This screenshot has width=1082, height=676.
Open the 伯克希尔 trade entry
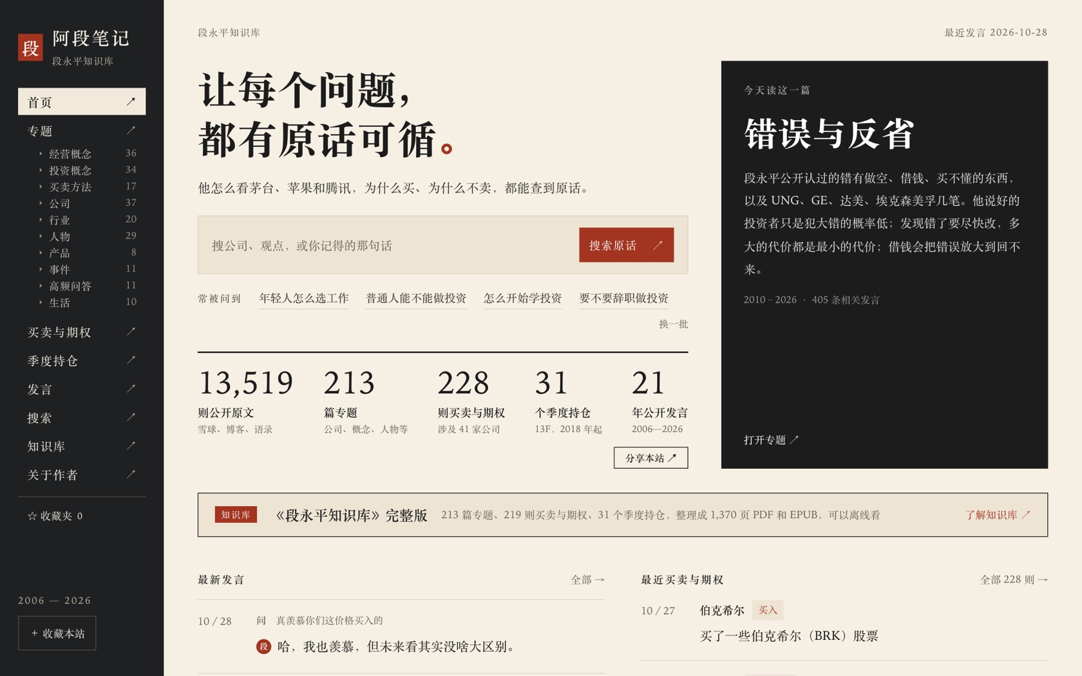point(722,610)
